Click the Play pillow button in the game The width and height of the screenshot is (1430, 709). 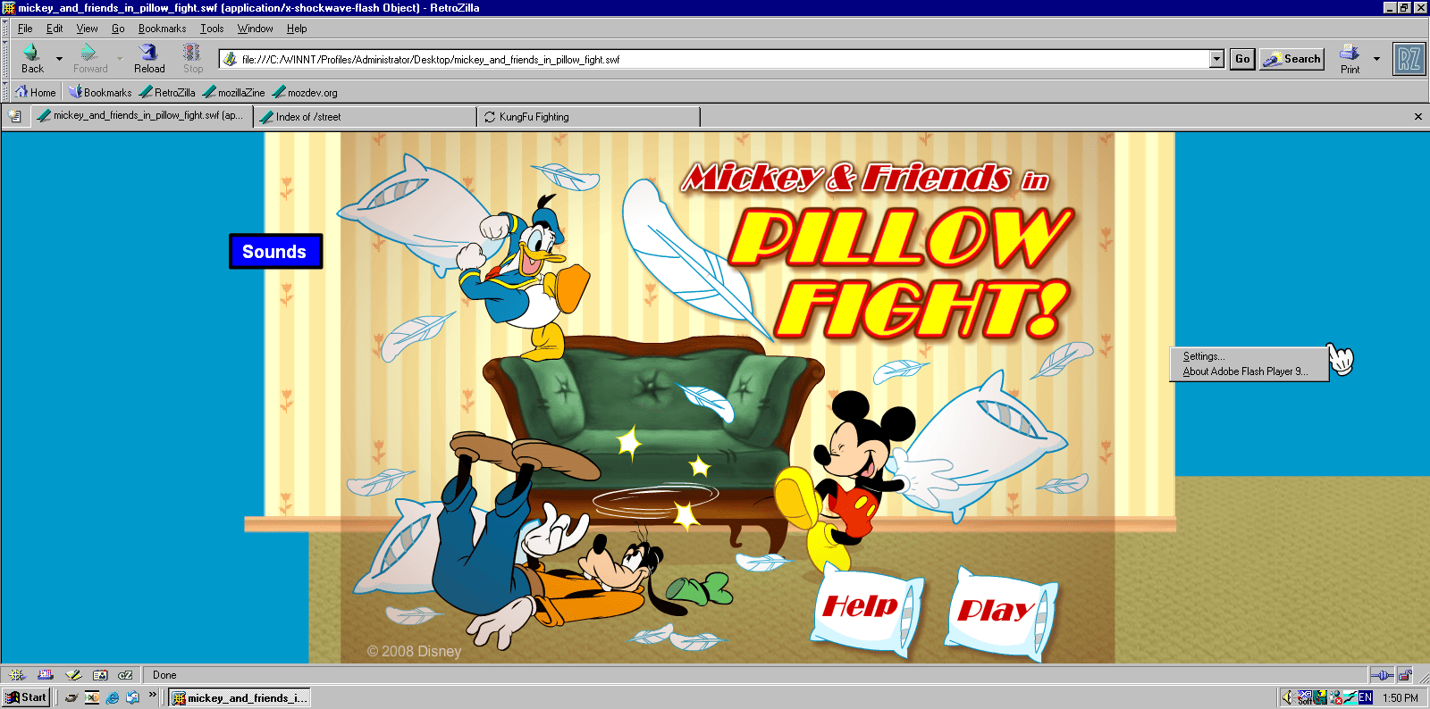click(999, 613)
